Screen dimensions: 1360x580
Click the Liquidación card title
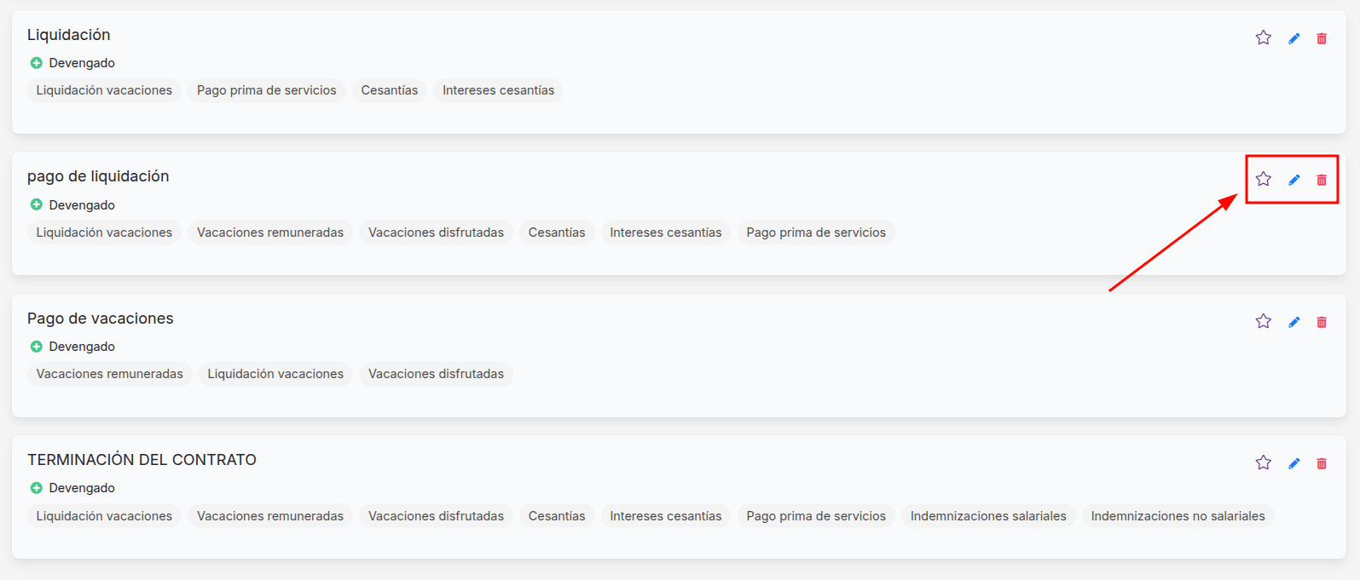[69, 35]
